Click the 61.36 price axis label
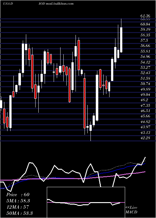This screenshot has height=218, width=156. [145, 16]
